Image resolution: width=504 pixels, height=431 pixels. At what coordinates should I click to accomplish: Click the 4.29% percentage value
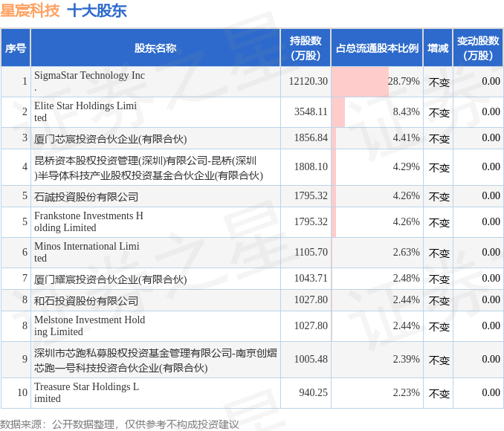[407, 166]
